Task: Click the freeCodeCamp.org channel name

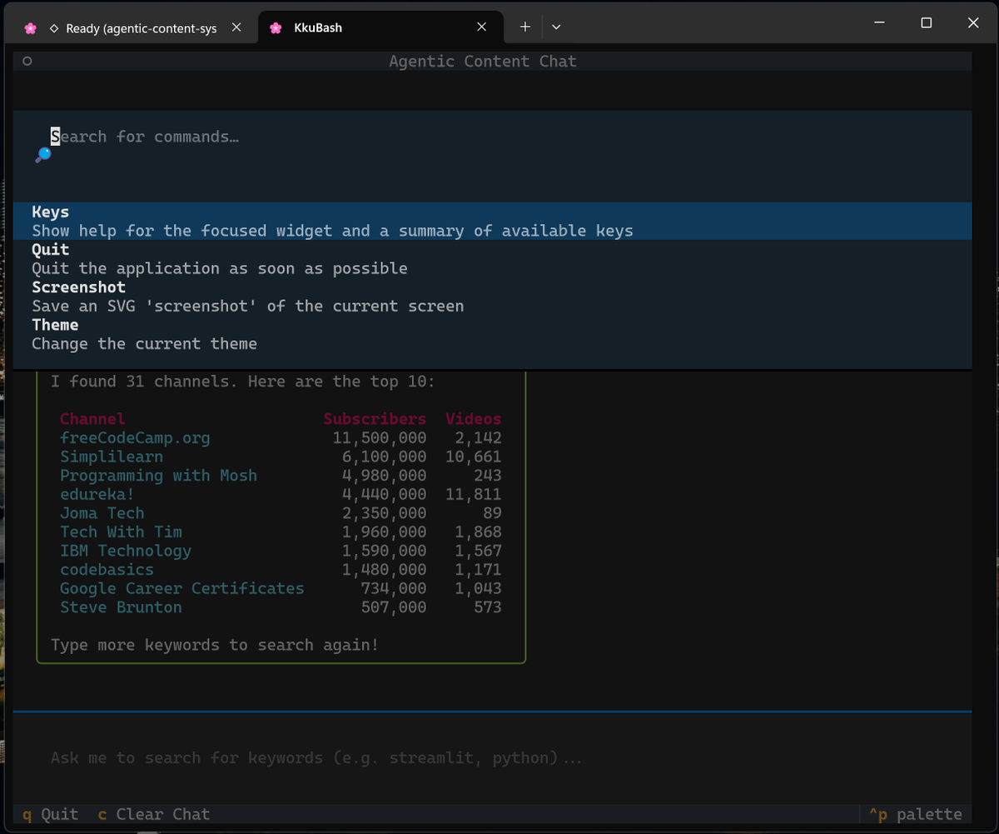Action: pyautogui.click(x=135, y=437)
